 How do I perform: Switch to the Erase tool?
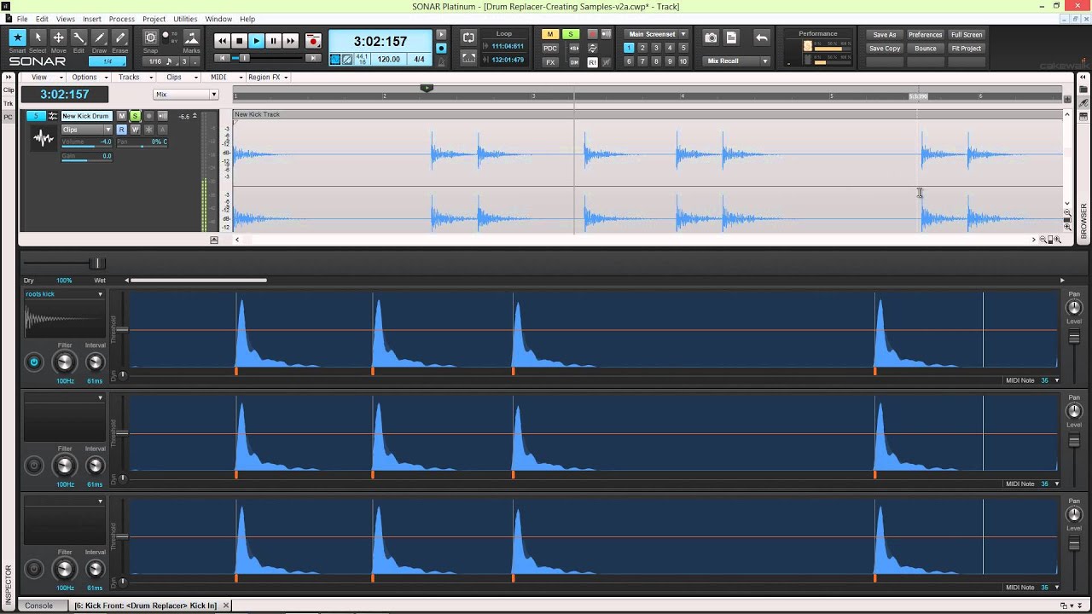[x=120, y=38]
